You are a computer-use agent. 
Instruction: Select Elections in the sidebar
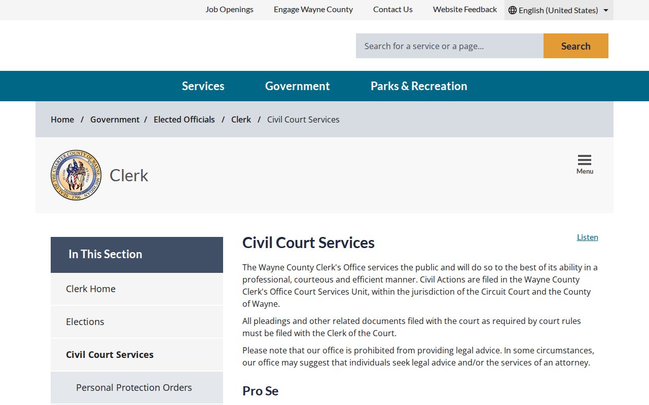137,322
